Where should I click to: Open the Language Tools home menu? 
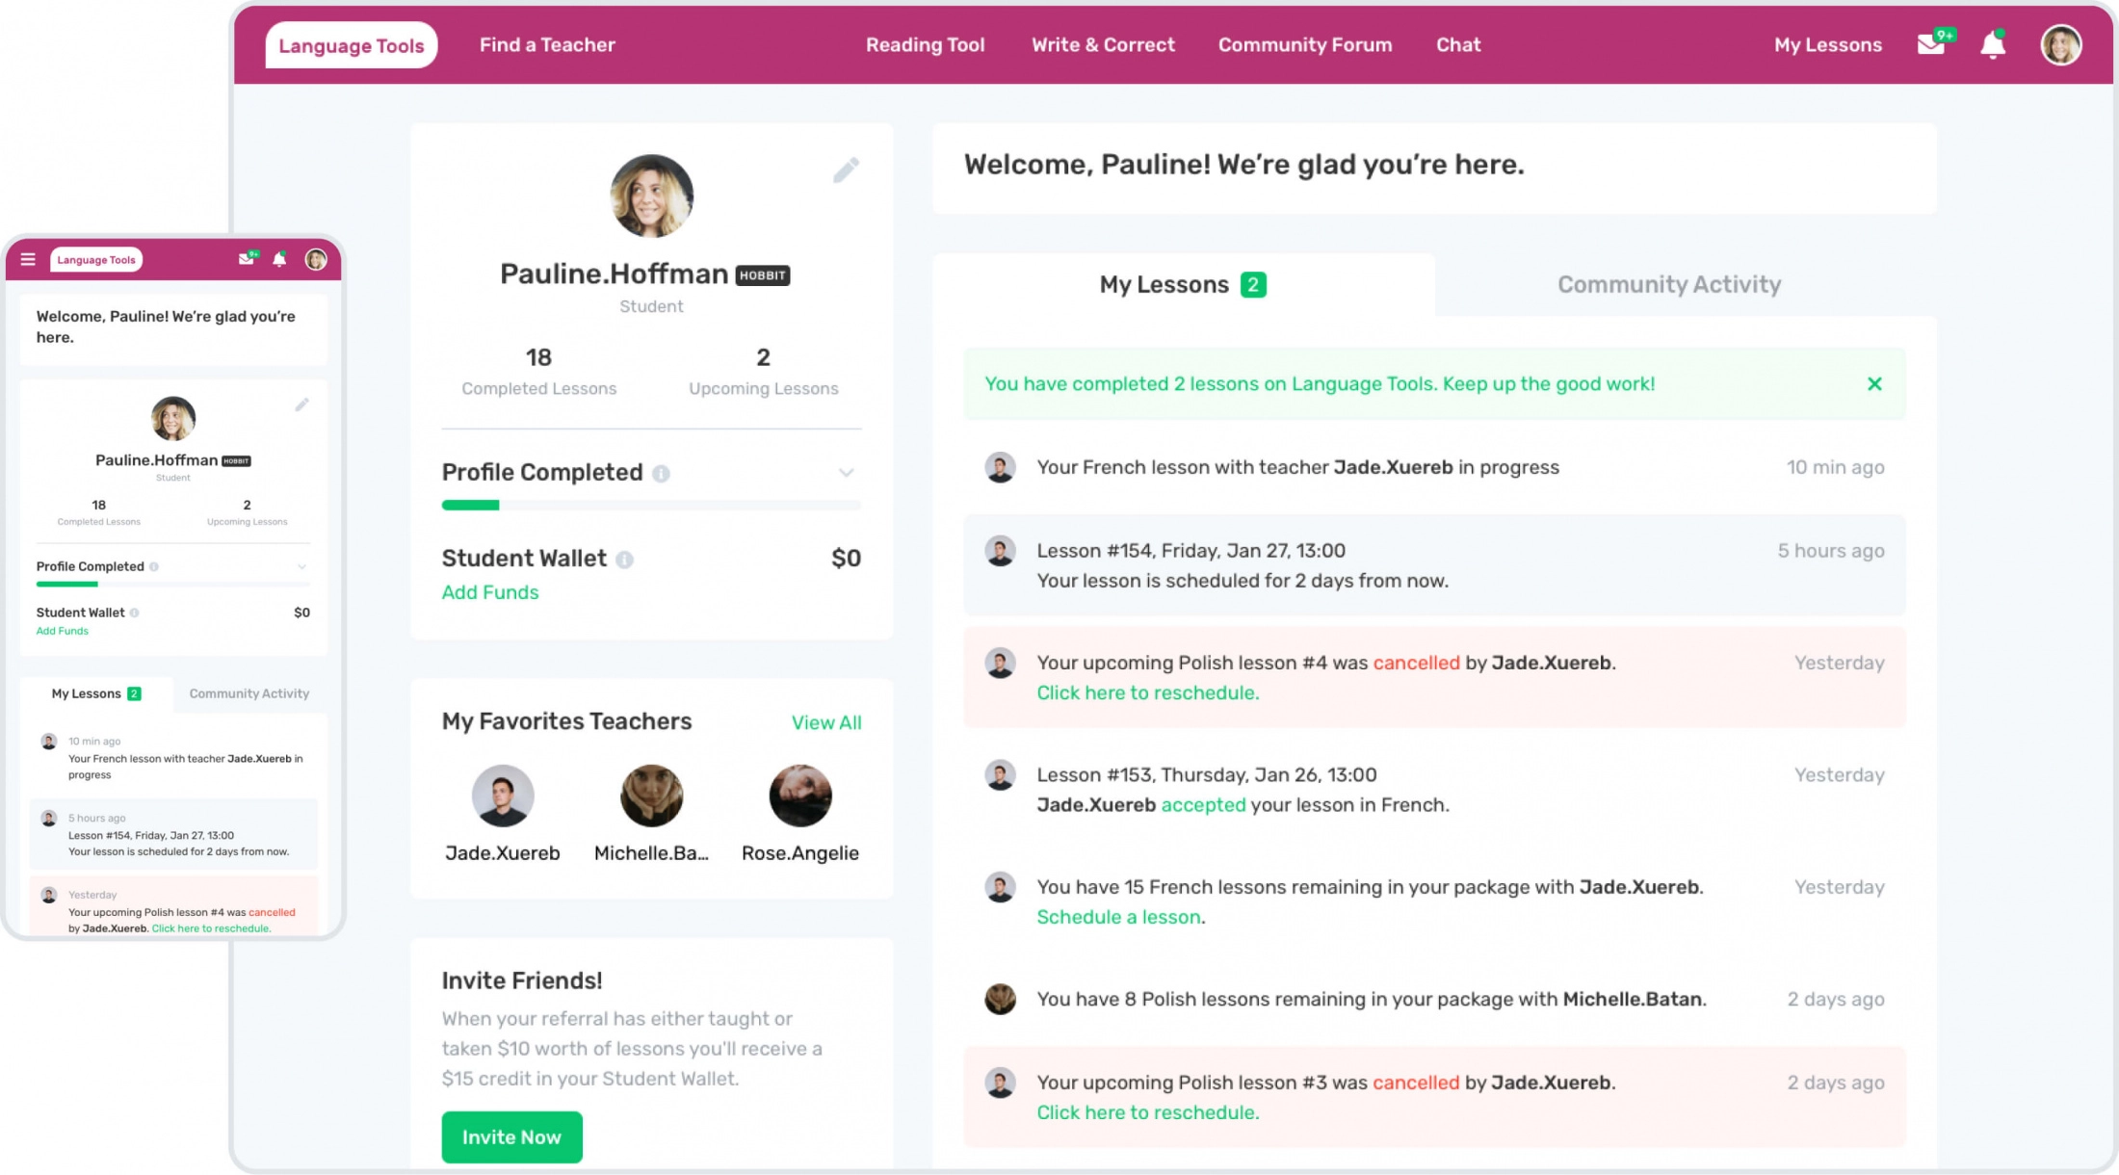point(351,44)
